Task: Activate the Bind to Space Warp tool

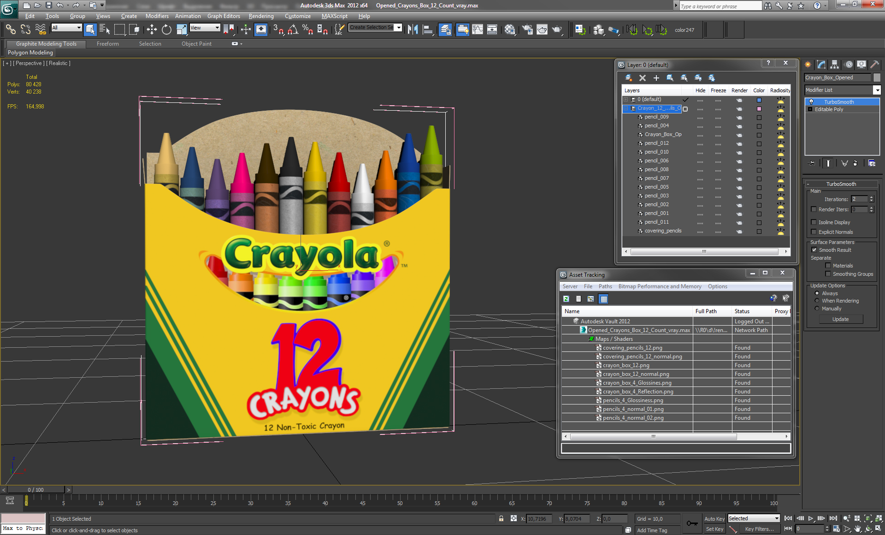Action: (41, 30)
